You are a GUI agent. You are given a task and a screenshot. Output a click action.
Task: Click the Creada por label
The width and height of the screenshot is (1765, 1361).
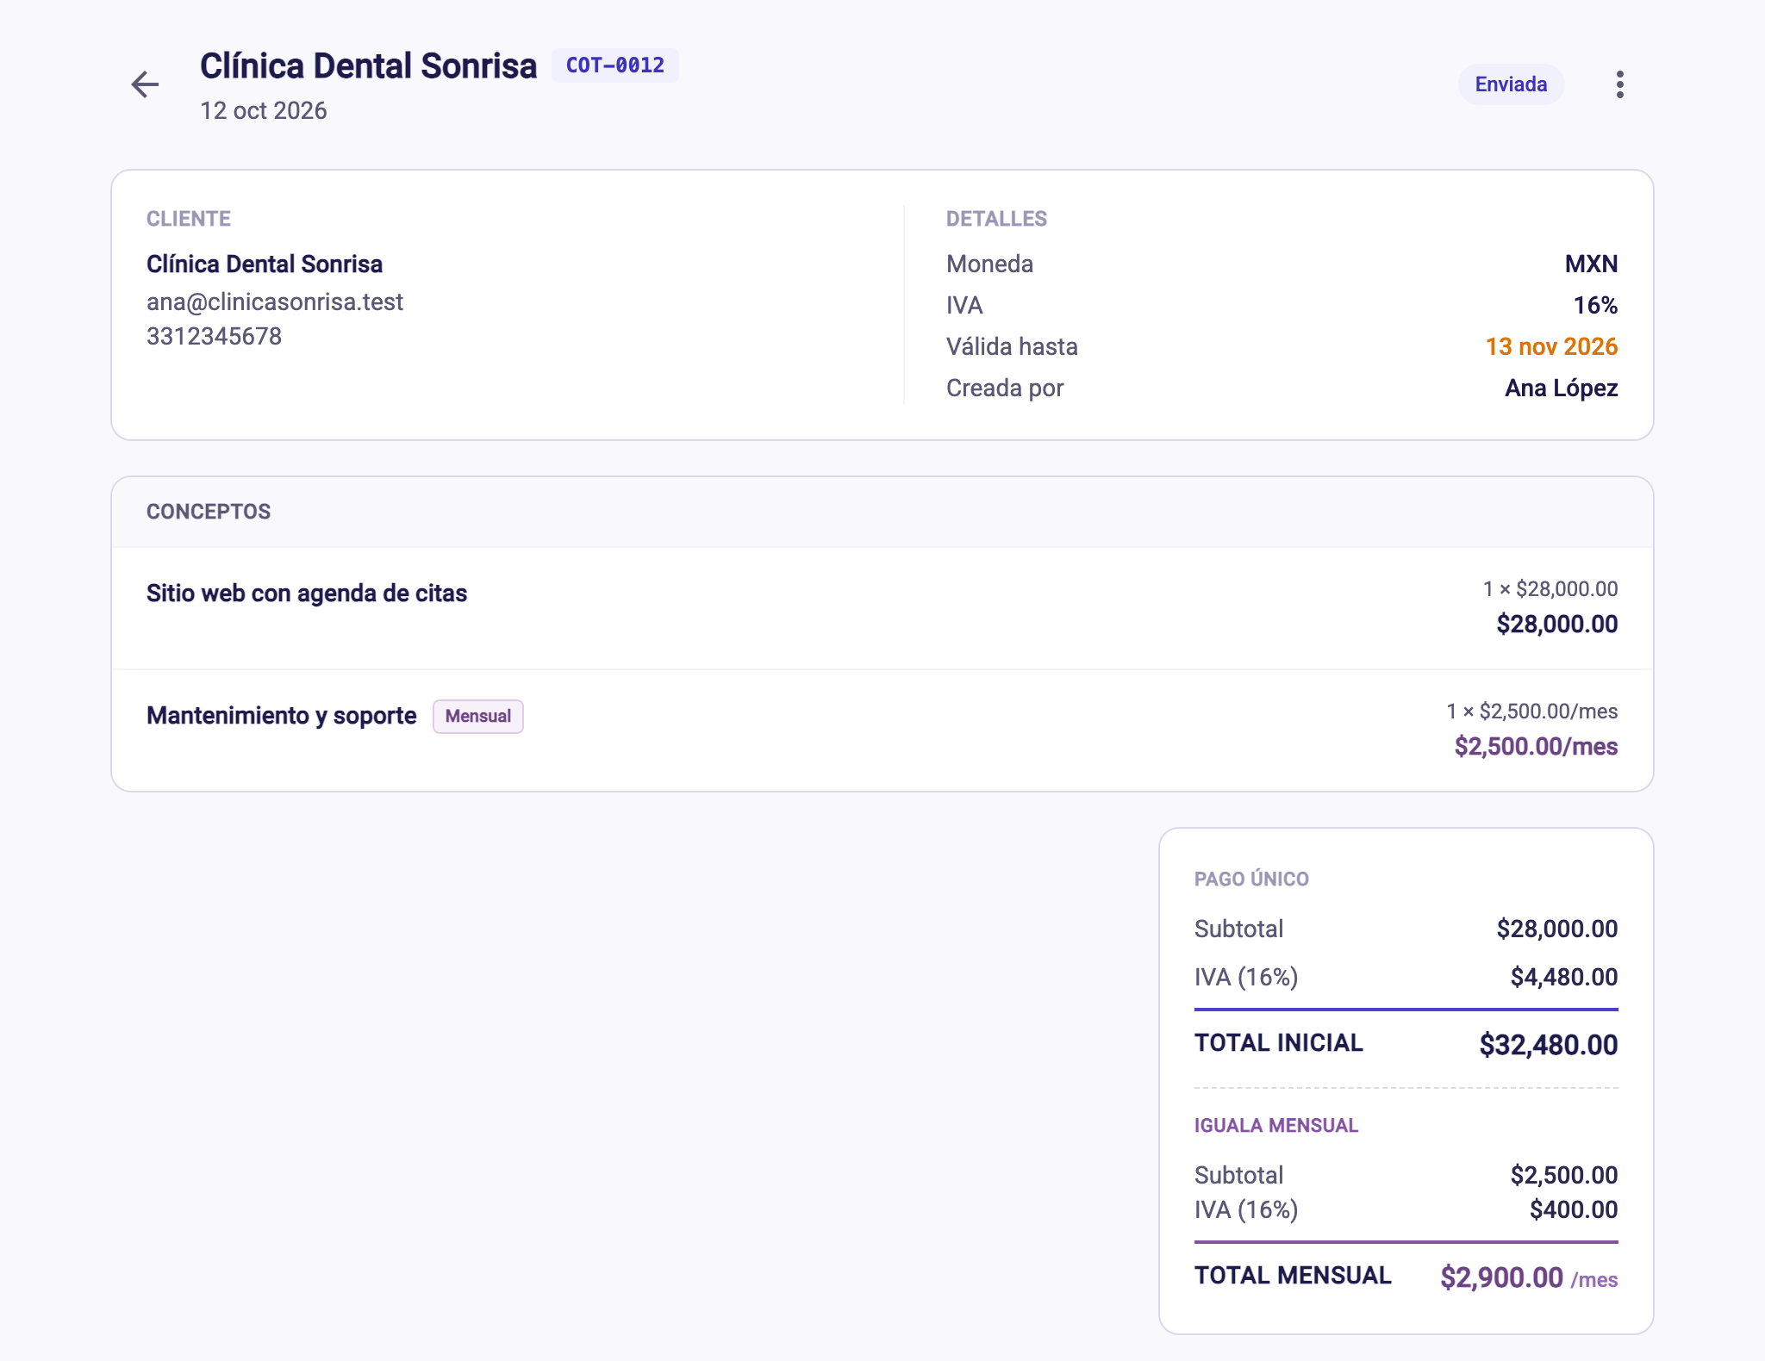click(x=1005, y=388)
